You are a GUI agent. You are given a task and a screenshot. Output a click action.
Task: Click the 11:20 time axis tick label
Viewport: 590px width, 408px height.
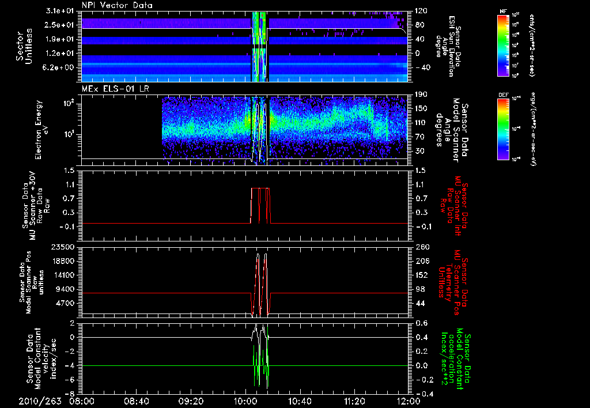coord(354,401)
